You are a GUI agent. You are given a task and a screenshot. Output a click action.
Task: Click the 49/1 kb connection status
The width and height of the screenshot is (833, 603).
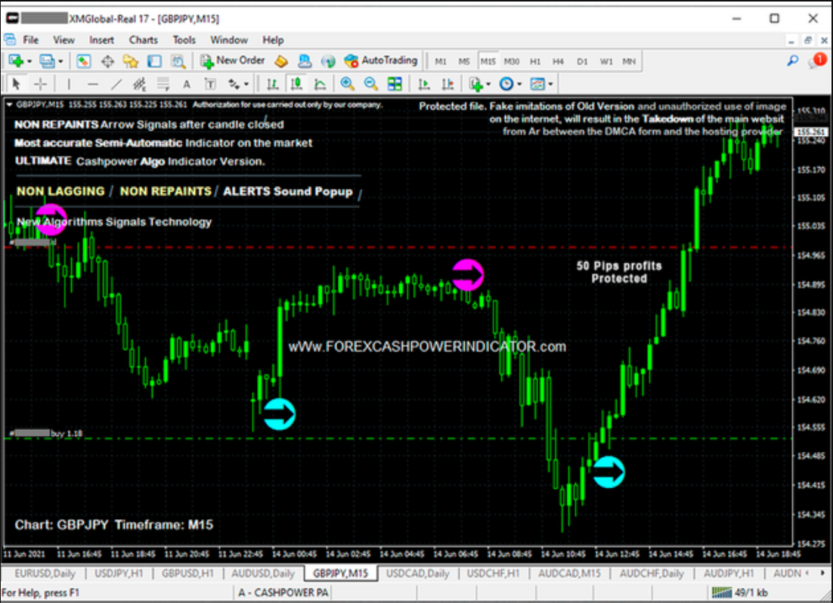coord(741,592)
